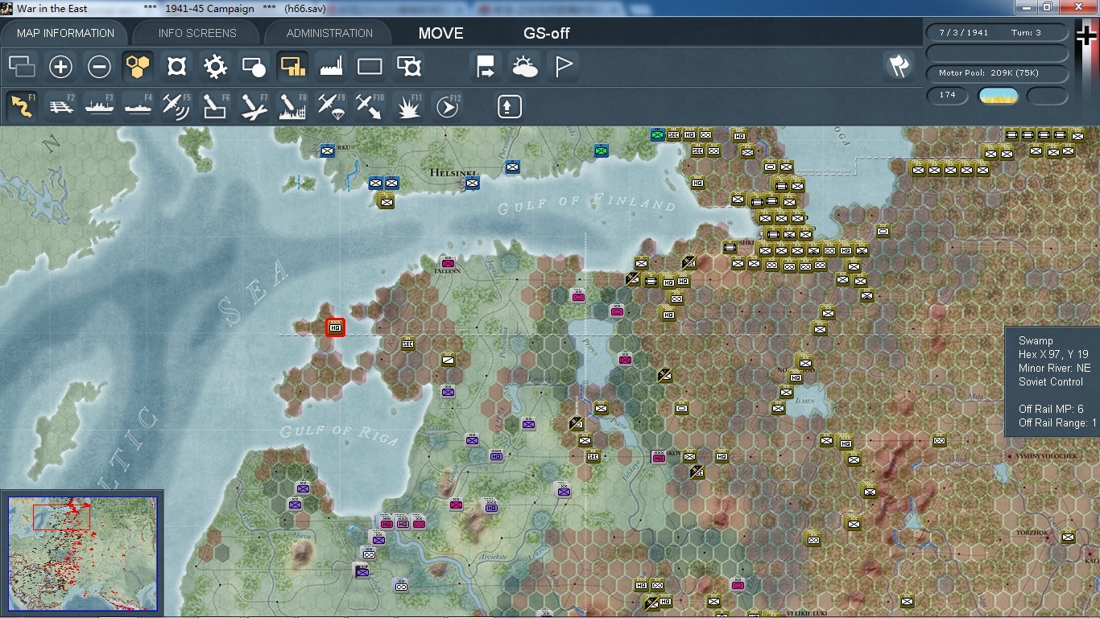The width and height of the screenshot is (1100, 618).
Task: Toggle the fort levels gear icon
Action: coord(215,67)
